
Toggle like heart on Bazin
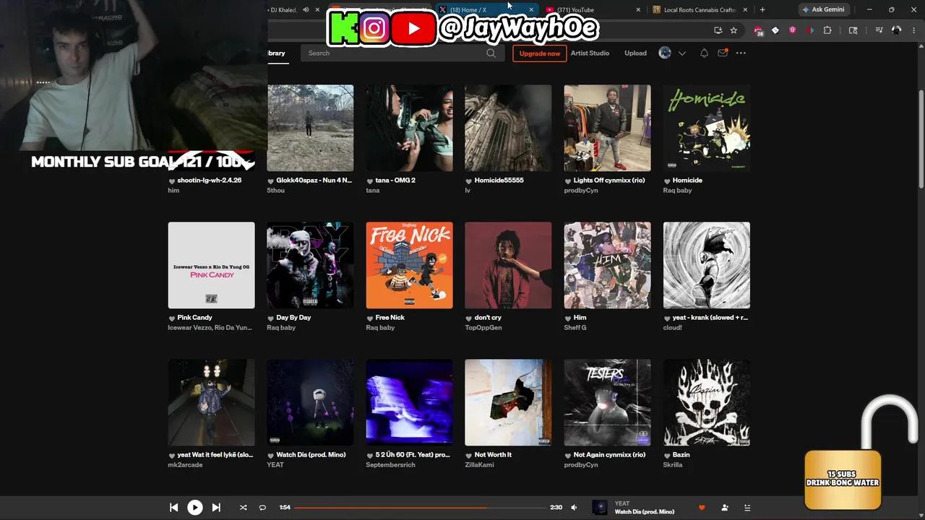tap(667, 455)
